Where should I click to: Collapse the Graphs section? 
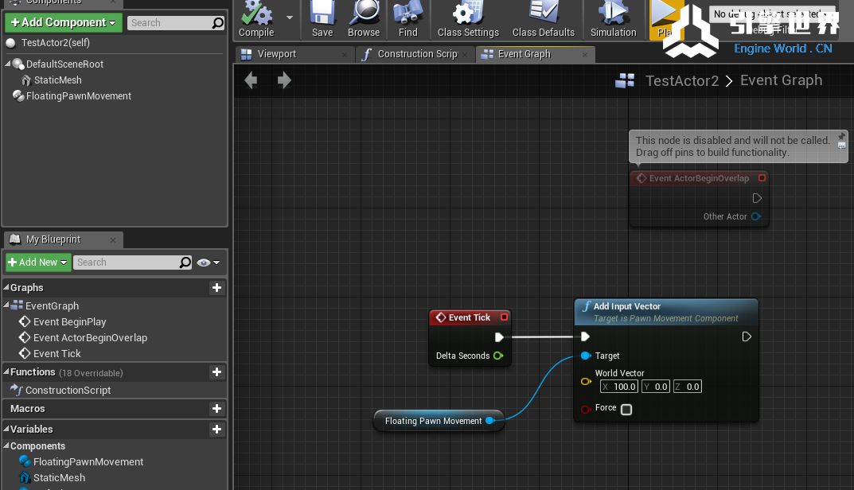(6, 287)
